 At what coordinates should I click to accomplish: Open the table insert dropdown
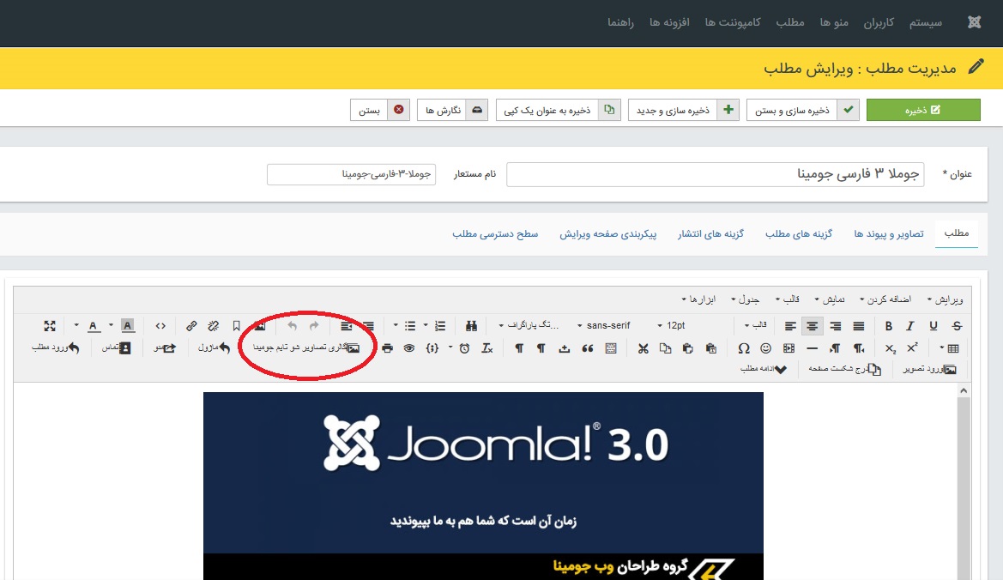click(950, 348)
